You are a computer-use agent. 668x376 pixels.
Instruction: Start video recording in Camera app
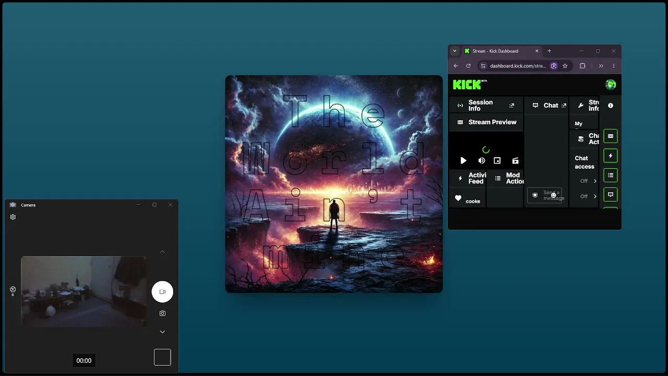162,291
